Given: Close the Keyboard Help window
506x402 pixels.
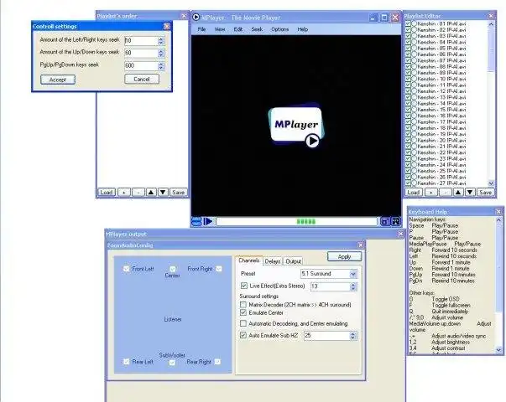Looking at the screenshot, I should coord(498,212).
